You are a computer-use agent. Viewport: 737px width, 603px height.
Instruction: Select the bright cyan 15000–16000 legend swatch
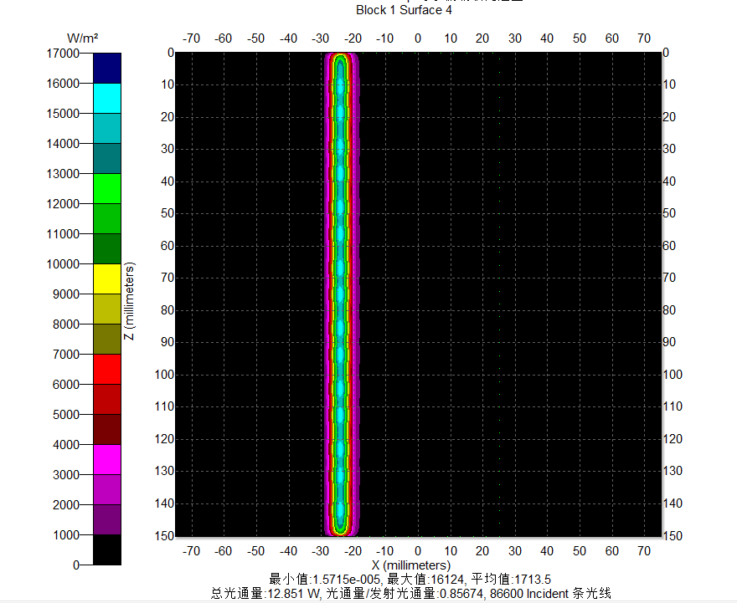(x=107, y=98)
